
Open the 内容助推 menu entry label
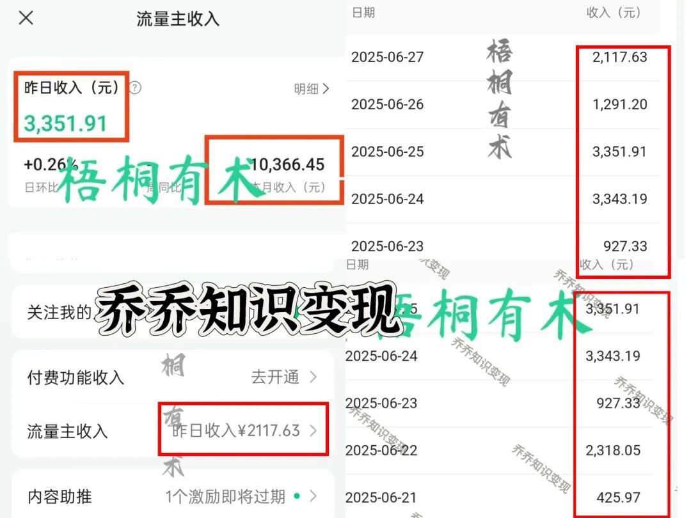coord(60,496)
